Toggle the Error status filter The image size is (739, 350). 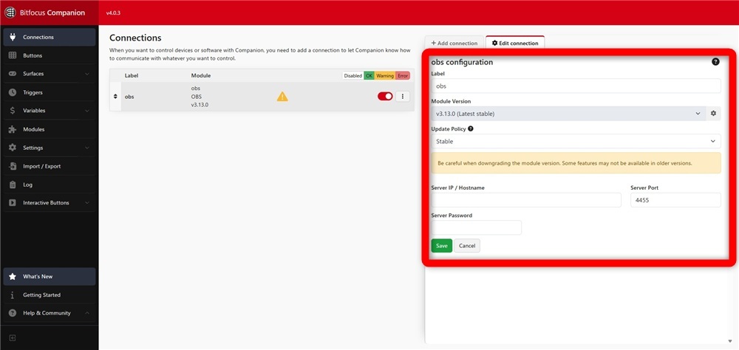[403, 75]
